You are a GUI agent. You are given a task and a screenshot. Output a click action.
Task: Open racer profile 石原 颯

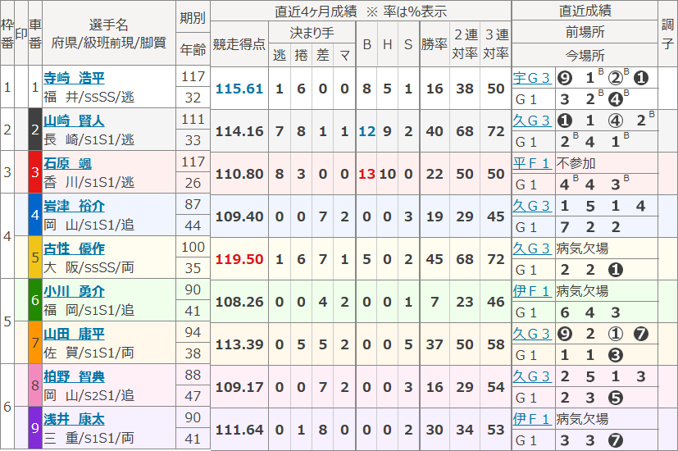click(x=67, y=163)
